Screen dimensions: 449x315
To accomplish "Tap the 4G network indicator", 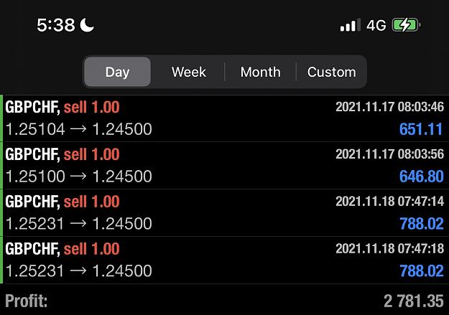I will point(376,25).
